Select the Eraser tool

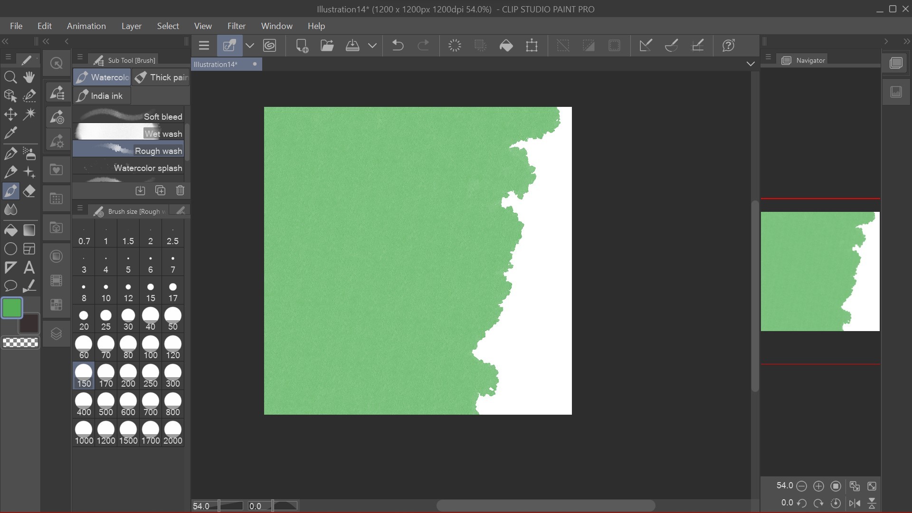[x=29, y=191]
